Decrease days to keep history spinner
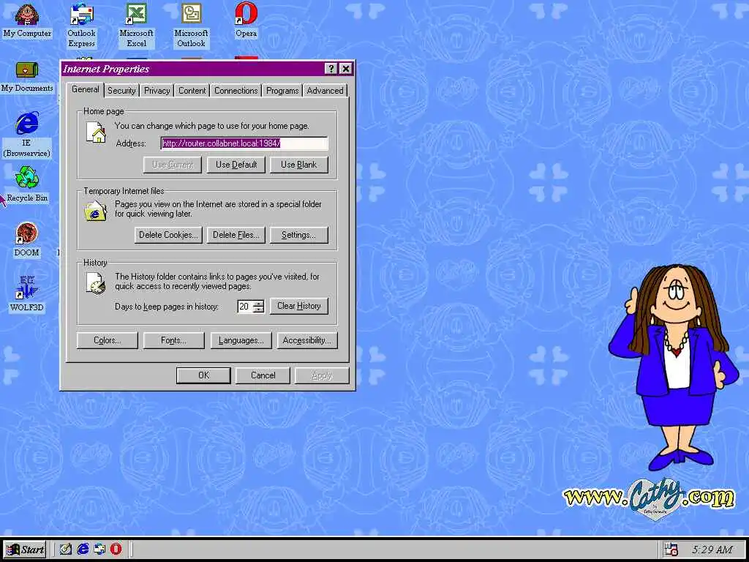The width and height of the screenshot is (749, 562). tap(258, 310)
